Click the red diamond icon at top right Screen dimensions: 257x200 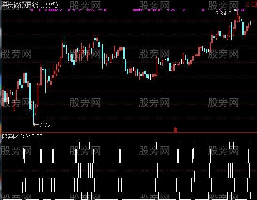[x=248, y=4]
